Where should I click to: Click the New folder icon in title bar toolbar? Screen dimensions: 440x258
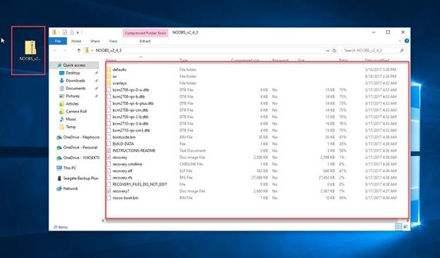tap(71, 32)
